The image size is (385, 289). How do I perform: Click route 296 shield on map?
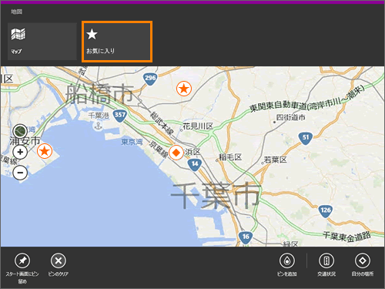pyautogui.click(x=150, y=79)
